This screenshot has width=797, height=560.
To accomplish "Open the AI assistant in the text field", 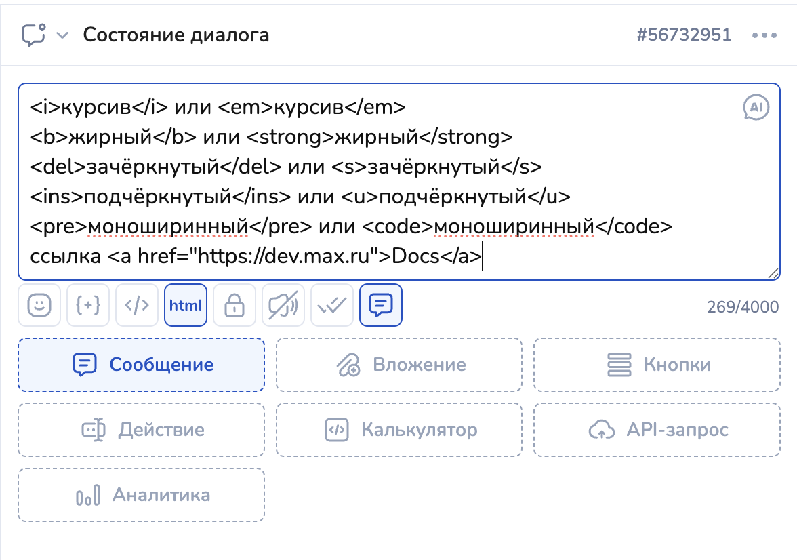I will (756, 107).
